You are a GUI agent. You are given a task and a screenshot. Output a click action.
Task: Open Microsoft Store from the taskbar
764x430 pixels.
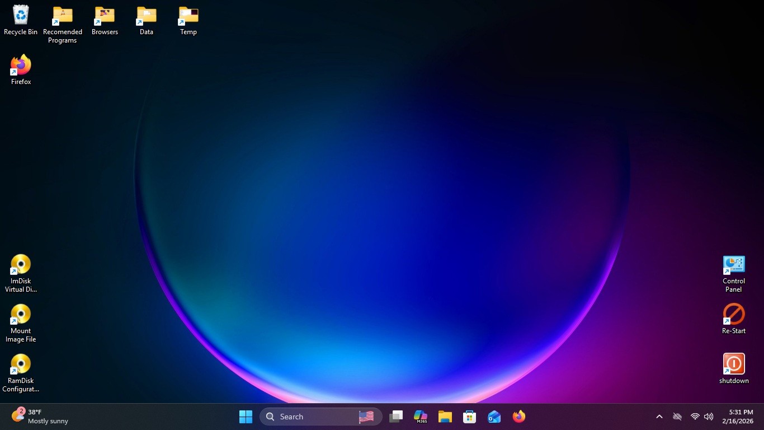click(x=470, y=417)
